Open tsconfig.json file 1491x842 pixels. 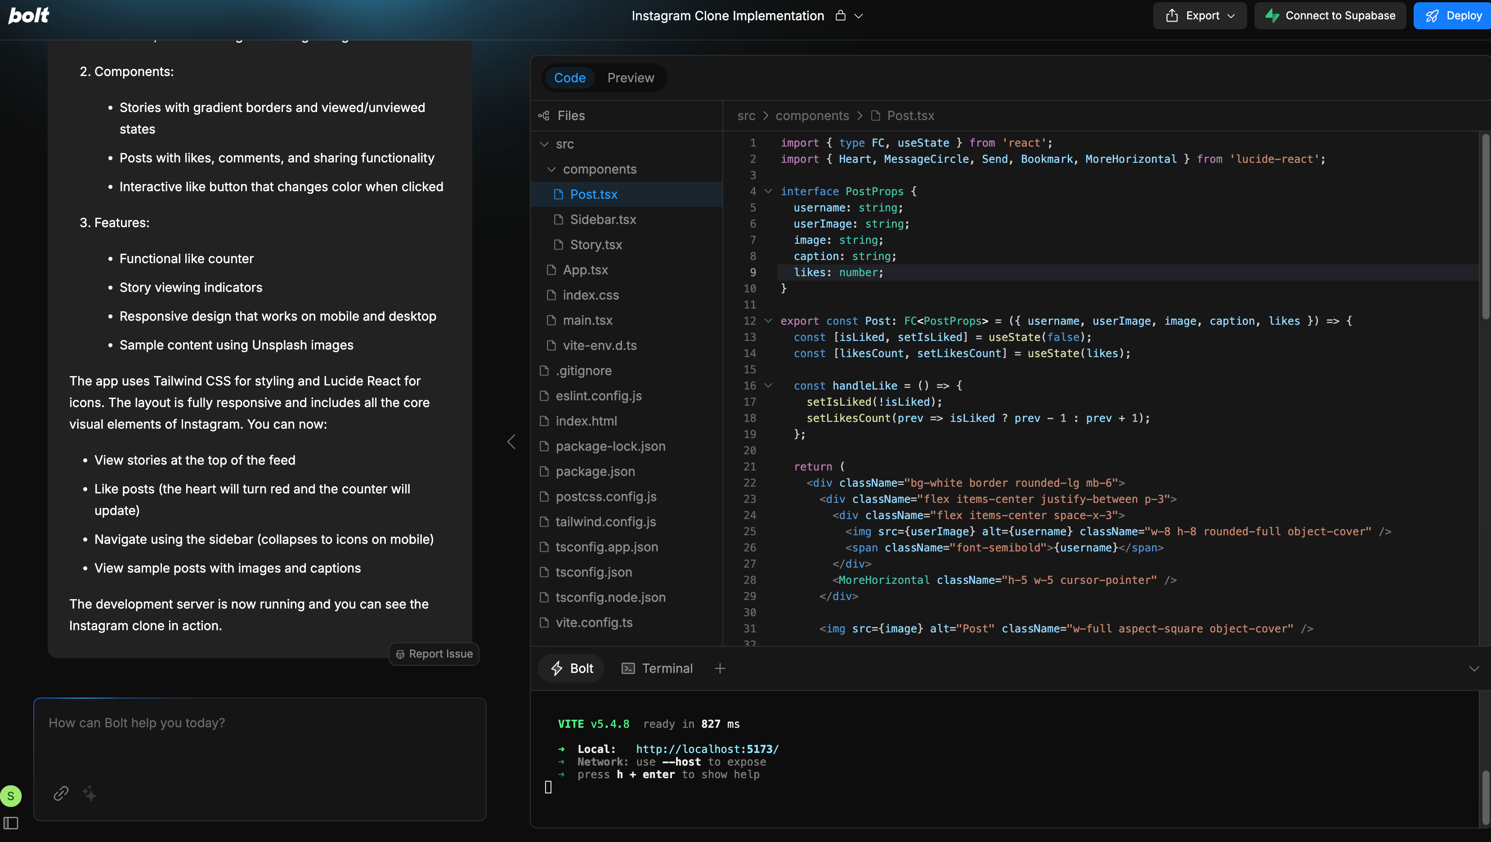point(626,572)
